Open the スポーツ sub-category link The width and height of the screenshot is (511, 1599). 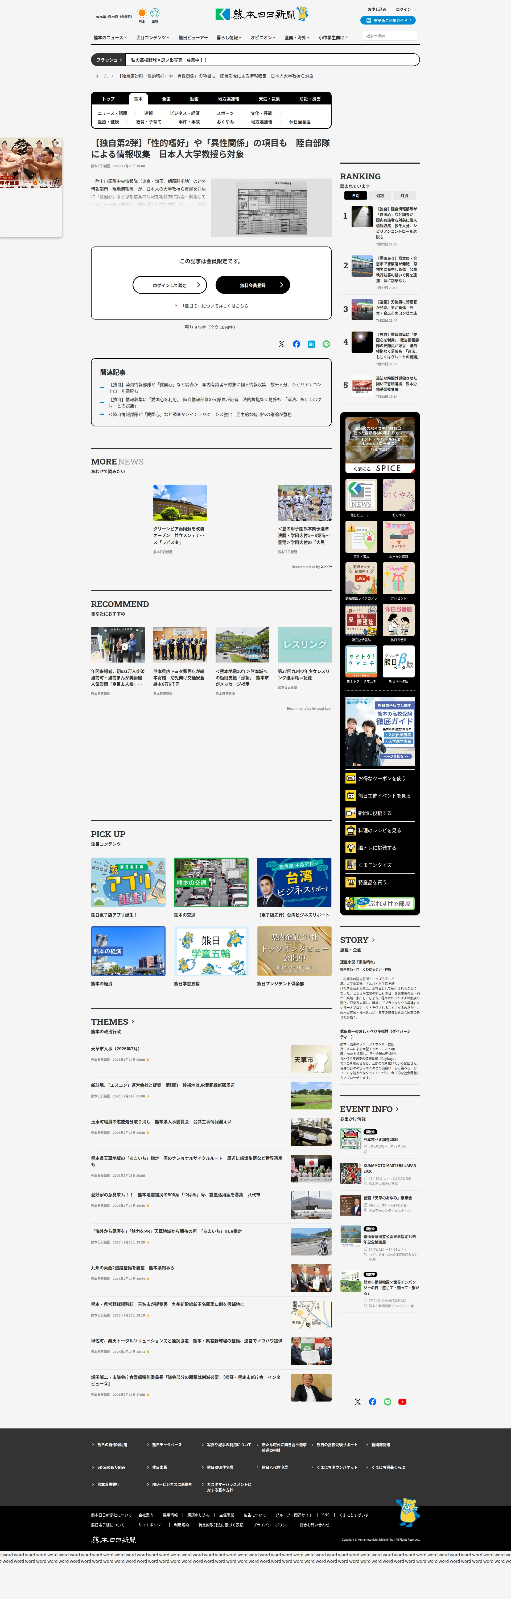pyautogui.click(x=225, y=114)
